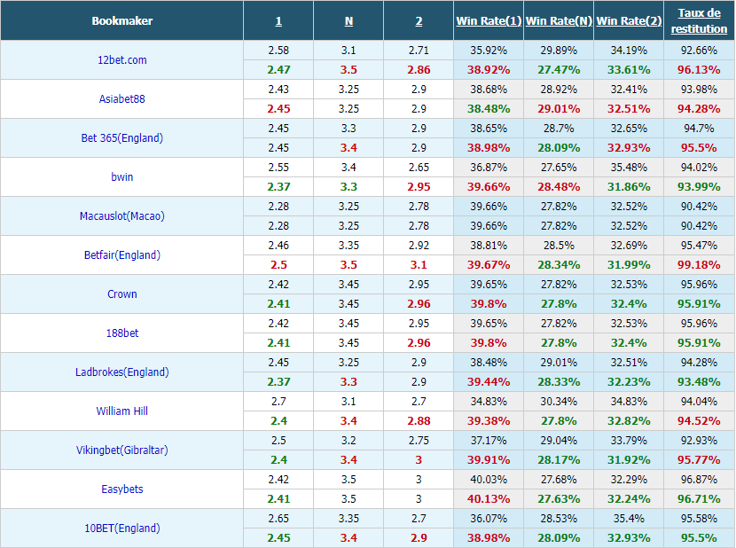Select Crown restitution 95.91%
Viewport: 736px width, 548px height.
tap(699, 304)
